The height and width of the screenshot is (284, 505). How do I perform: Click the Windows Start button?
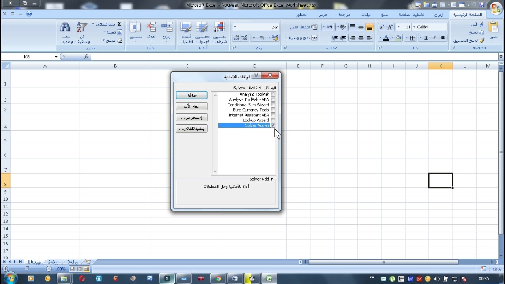[x=11, y=278]
